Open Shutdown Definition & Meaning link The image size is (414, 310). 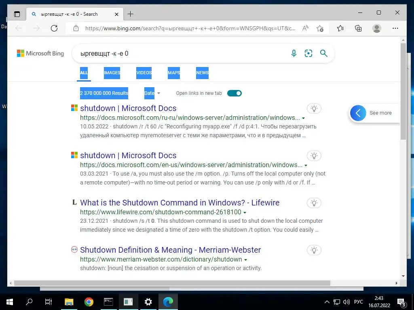tap(170, 249)
